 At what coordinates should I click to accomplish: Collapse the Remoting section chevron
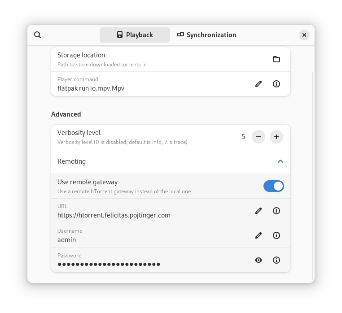[281, 161]
